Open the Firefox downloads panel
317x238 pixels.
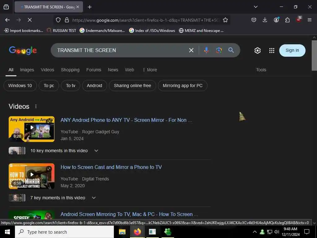coord(265,20)
